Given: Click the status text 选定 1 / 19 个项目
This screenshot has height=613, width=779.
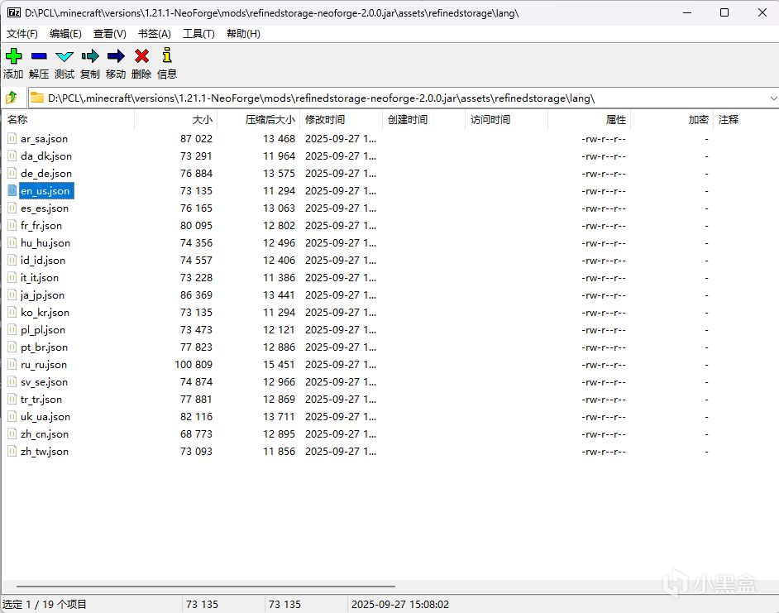Looking at the screenshot, I should click(44, 605).
